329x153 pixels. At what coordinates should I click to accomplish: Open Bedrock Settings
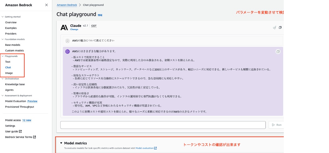(10, 126)
